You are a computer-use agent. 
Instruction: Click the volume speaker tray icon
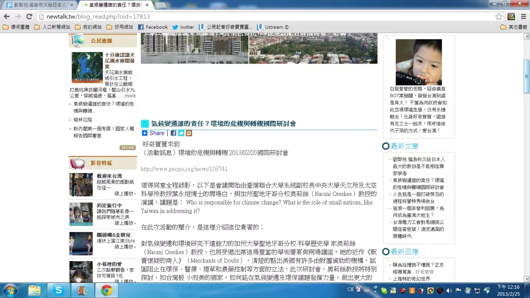(449, 290)
